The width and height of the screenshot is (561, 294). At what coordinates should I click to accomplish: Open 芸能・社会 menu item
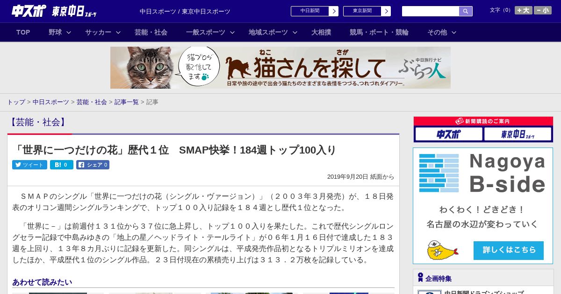click(x=151, y=32)
